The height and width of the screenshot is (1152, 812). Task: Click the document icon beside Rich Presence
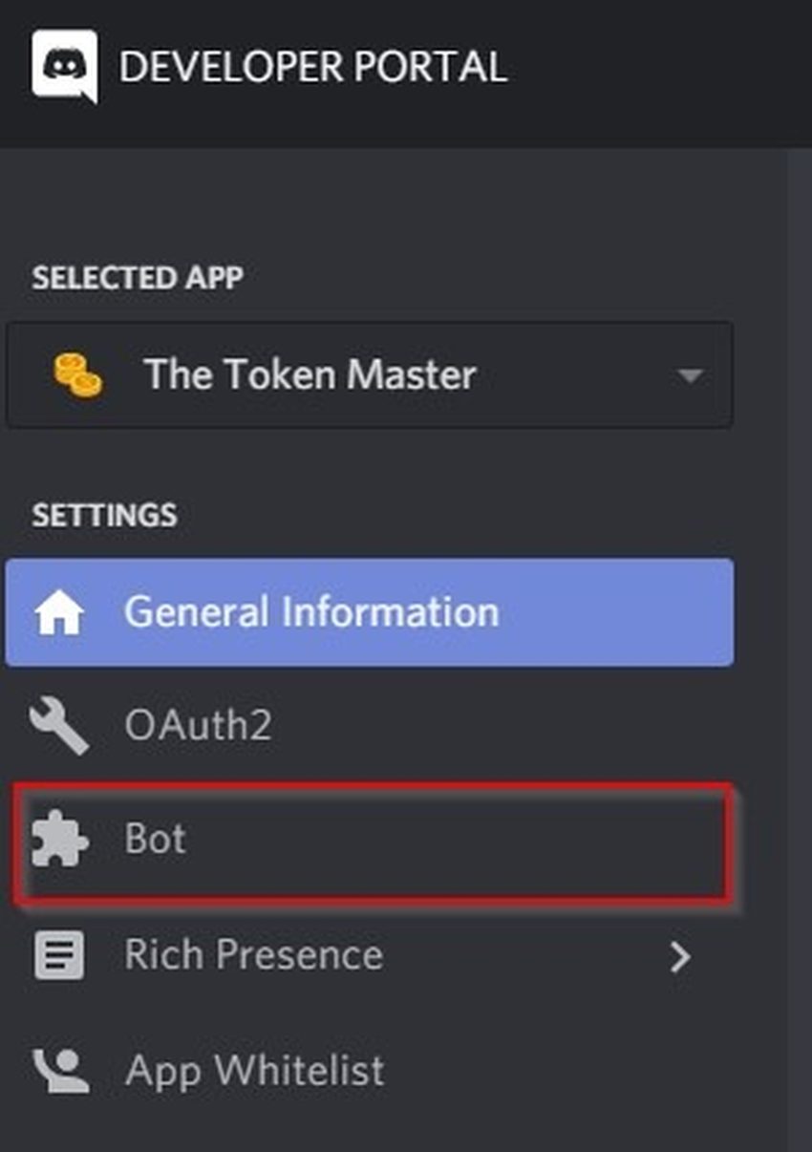[61, 954]
